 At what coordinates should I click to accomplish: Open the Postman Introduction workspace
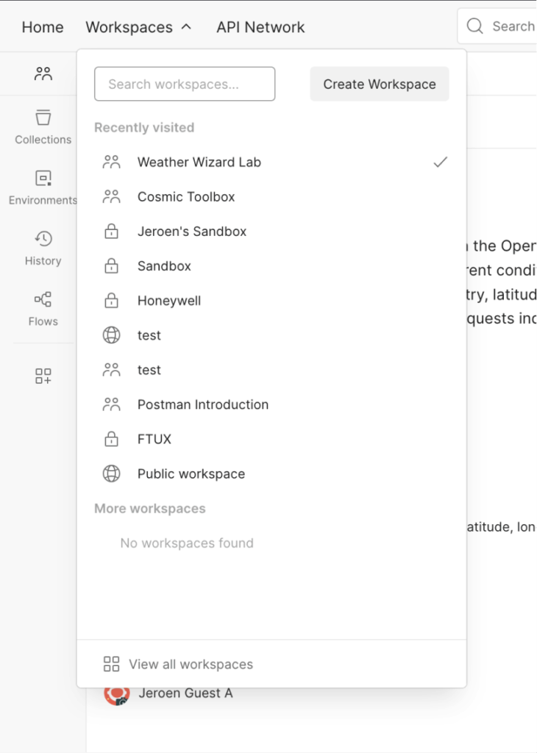click(203, 404)
